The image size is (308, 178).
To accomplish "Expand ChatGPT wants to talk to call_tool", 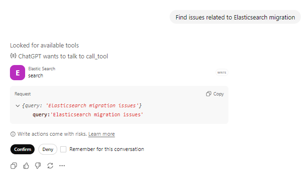I will coord(63,56).
